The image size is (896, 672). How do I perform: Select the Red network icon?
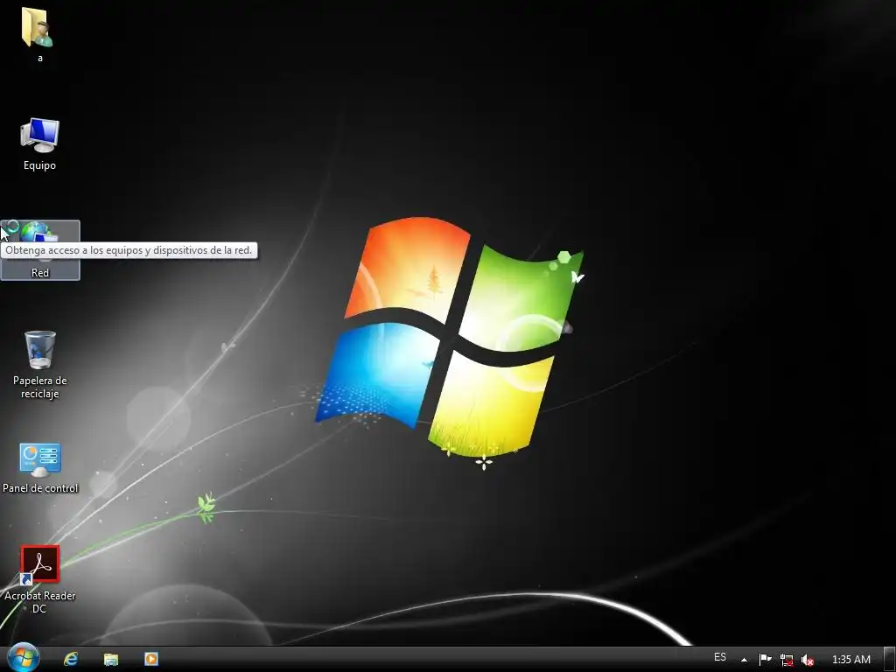coord(40,249)
